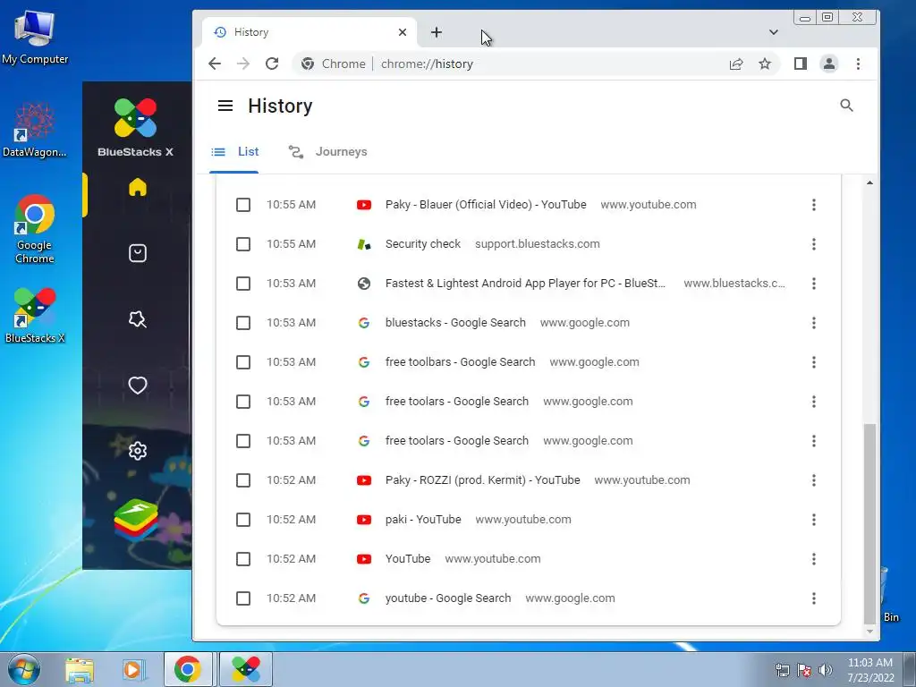Open actions menu for Security check row
Screen dimensions: 916x687
[x=814, y=244]
